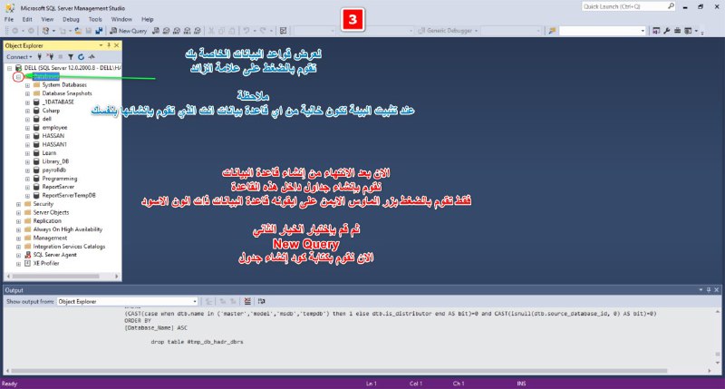Screen dimensions: 725x389
Task: Open the View menu
Action: (47, 19)
